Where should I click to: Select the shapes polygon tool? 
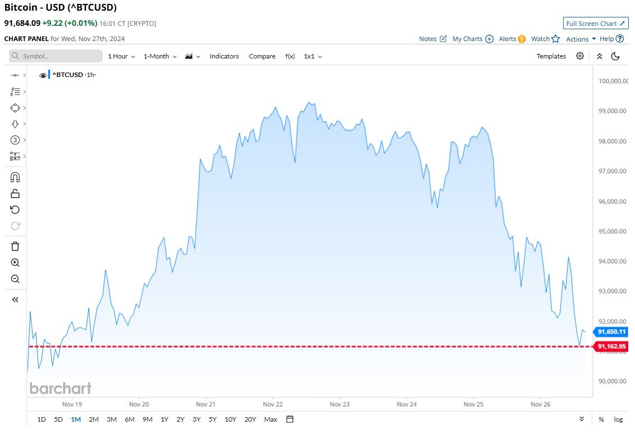15,108
